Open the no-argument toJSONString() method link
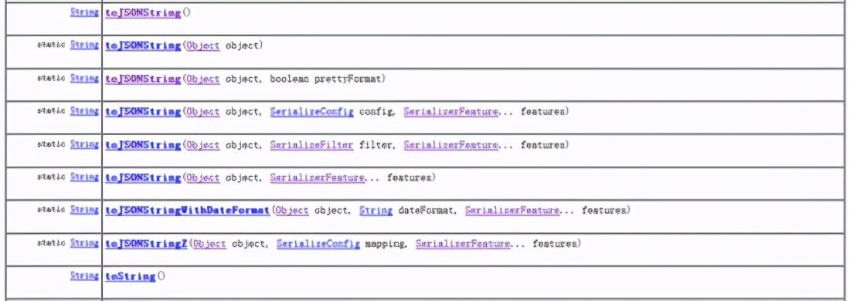This screenshot has height=301, width=850. point(143,13)
